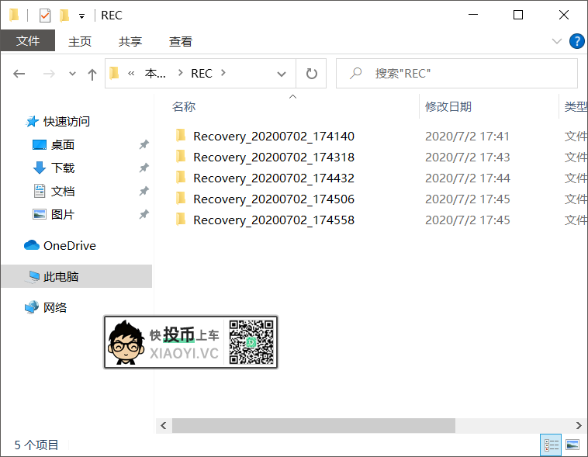Screen dimensions: 588x457
Task: Click folder icon of Recovery_20200702_174558
Action: [181, 219]
